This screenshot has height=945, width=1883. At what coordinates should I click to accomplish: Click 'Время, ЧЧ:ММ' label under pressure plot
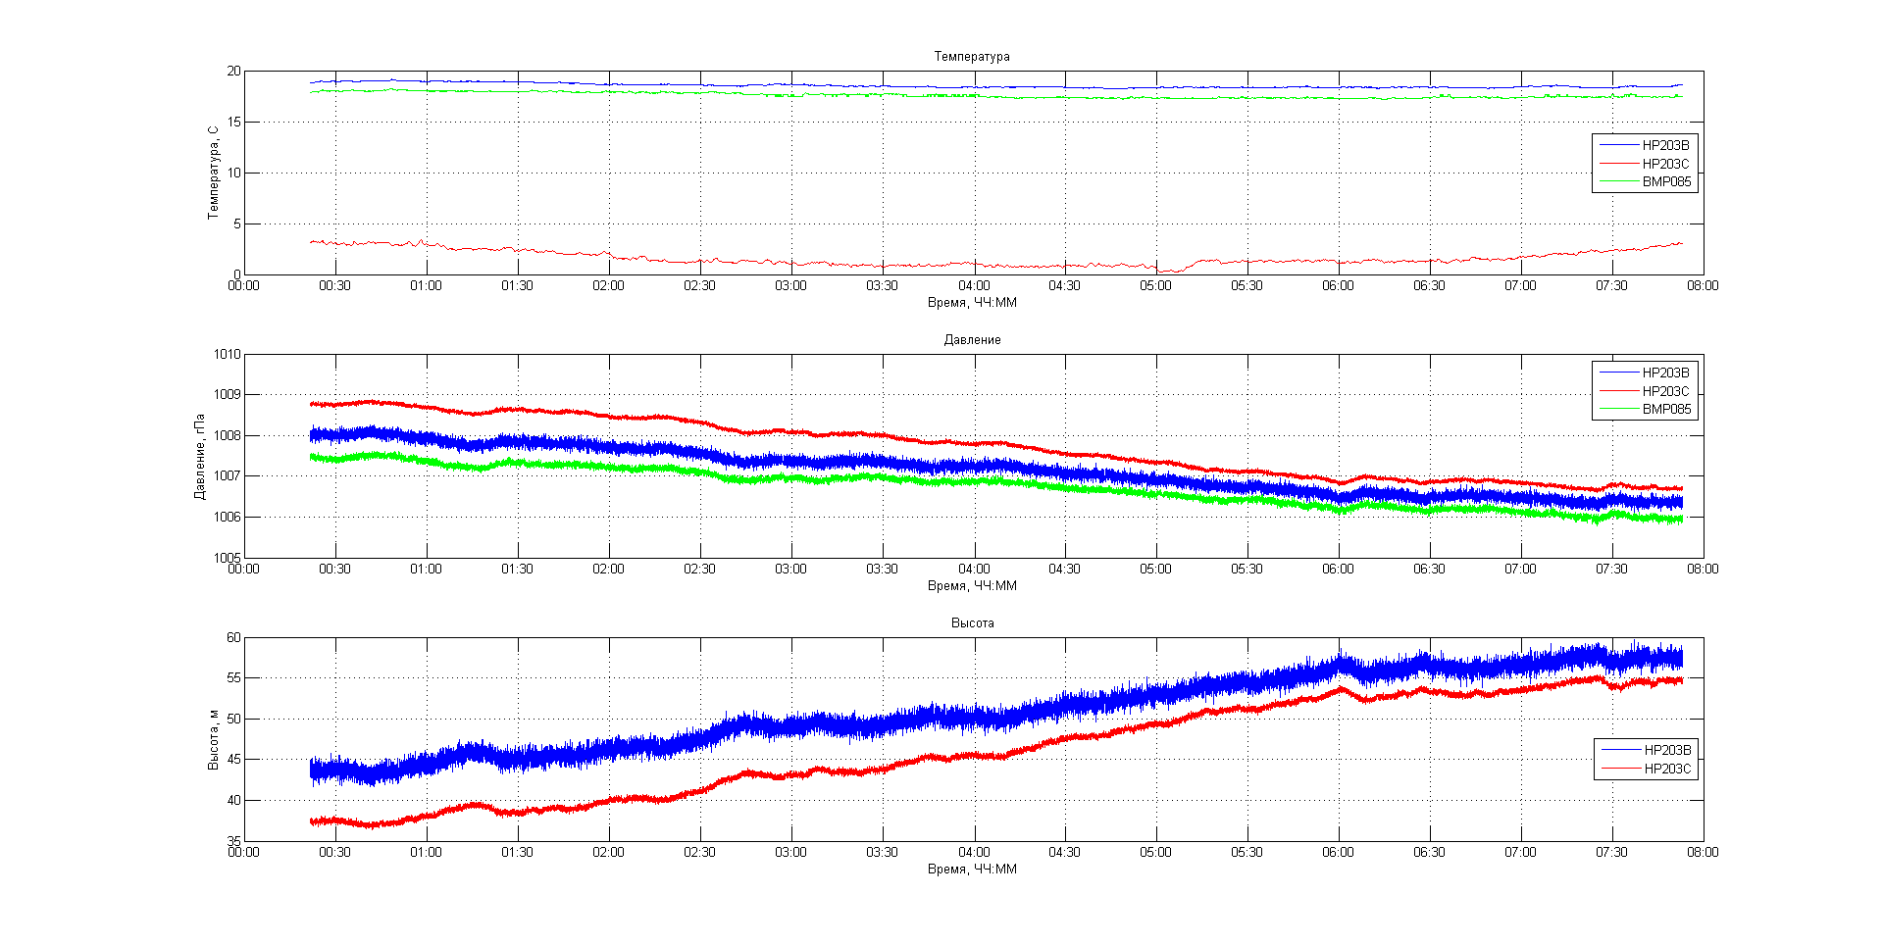[x=972, y=586]
